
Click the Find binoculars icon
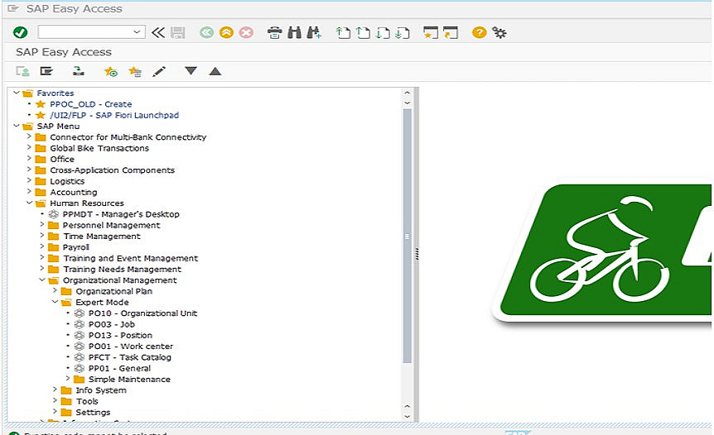click(295, 32)
